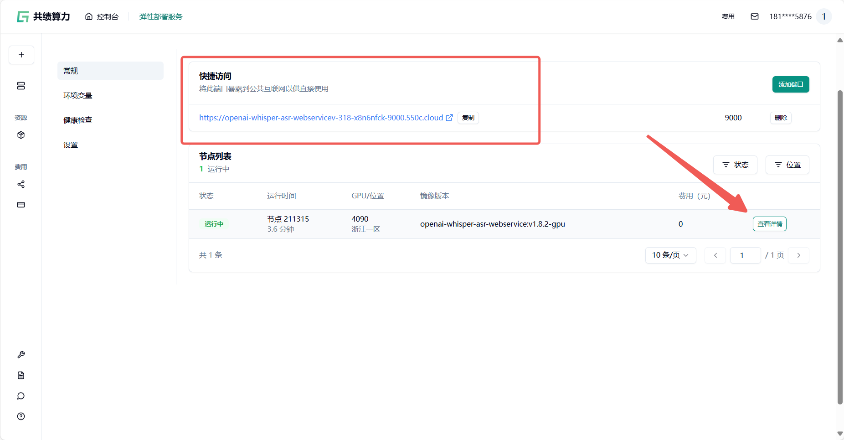The image size is (844, 440).
Task: Open the share nodes icon in sidebar
Action: click(x=21, y=184)
